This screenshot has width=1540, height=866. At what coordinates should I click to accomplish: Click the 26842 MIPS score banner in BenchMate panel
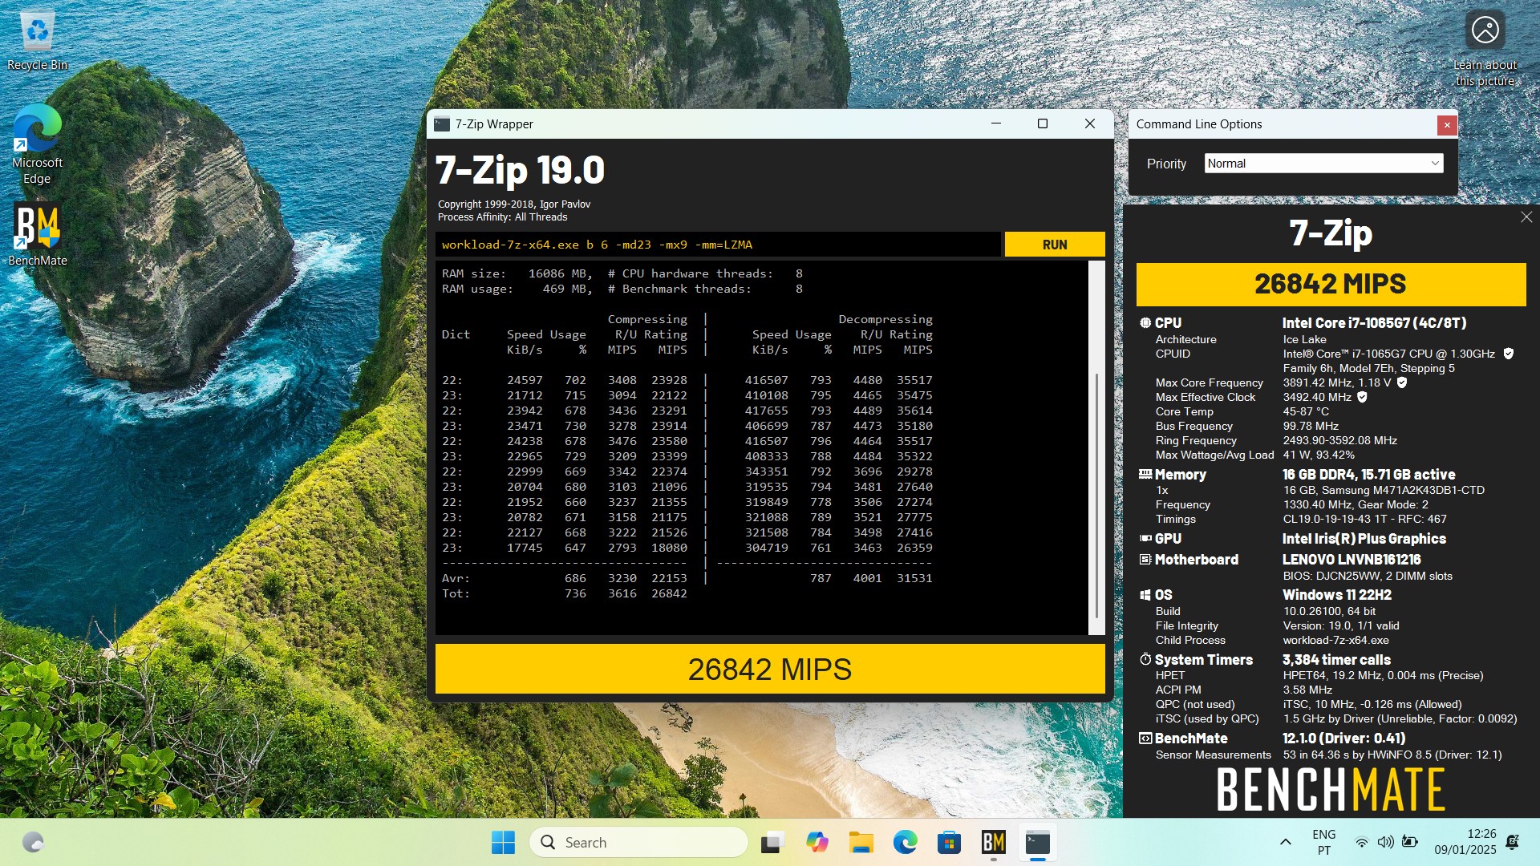1331,284
